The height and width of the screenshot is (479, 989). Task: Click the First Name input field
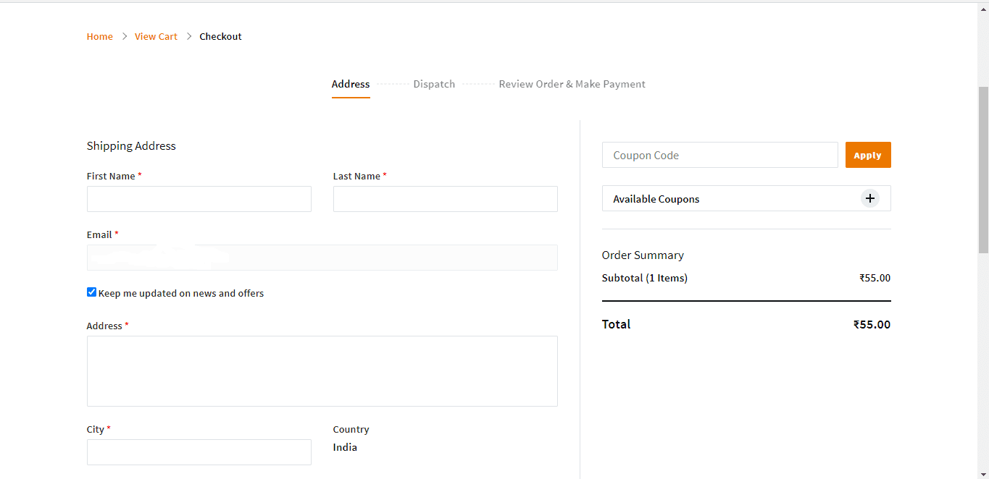[199, 199]
